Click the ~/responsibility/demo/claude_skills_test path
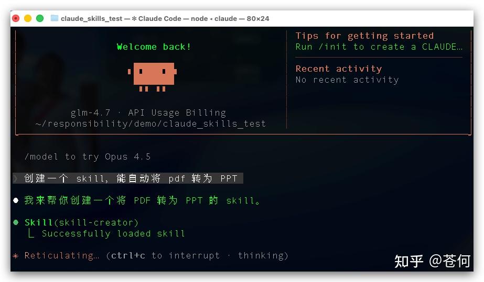The image size is (484, 282). [150, 124]
